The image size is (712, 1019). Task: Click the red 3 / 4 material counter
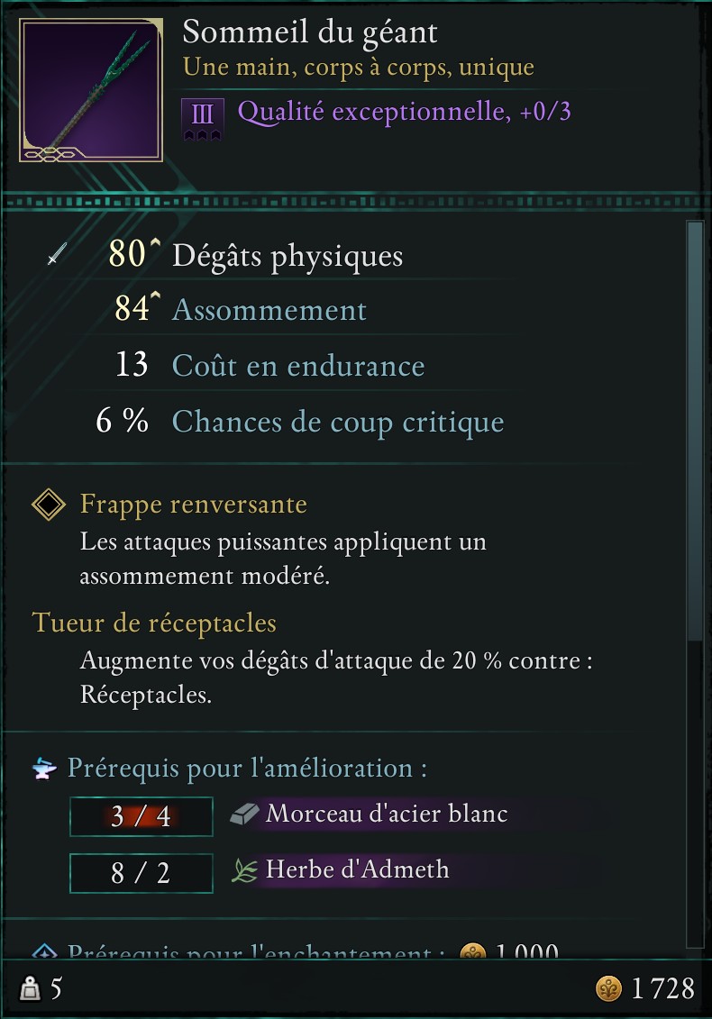(x=141, y=816)
